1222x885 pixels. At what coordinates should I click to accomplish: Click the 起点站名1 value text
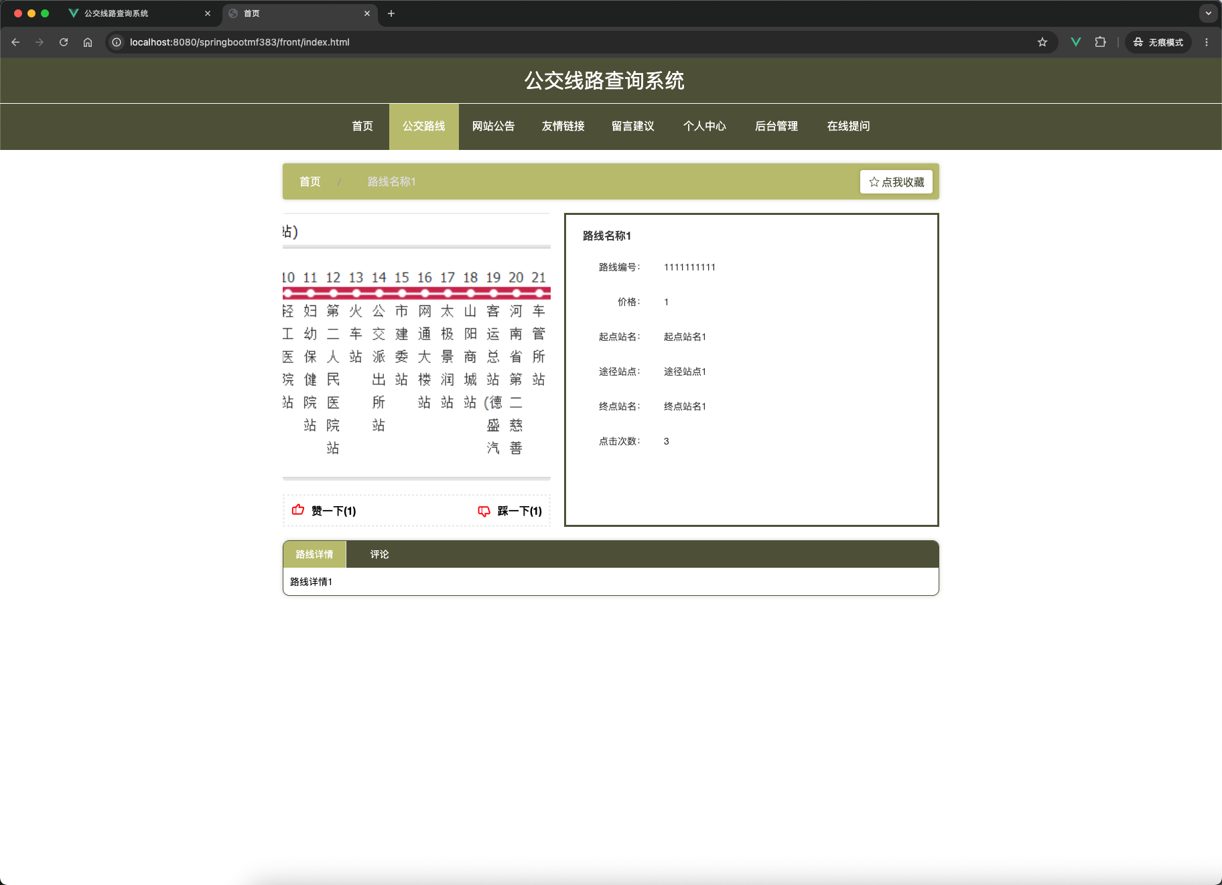point(685,337)
